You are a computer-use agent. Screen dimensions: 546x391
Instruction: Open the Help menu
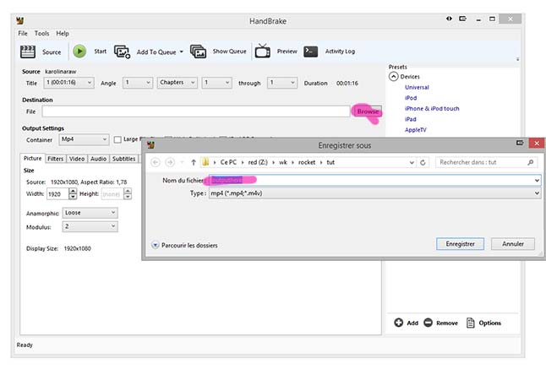[63, 34]
